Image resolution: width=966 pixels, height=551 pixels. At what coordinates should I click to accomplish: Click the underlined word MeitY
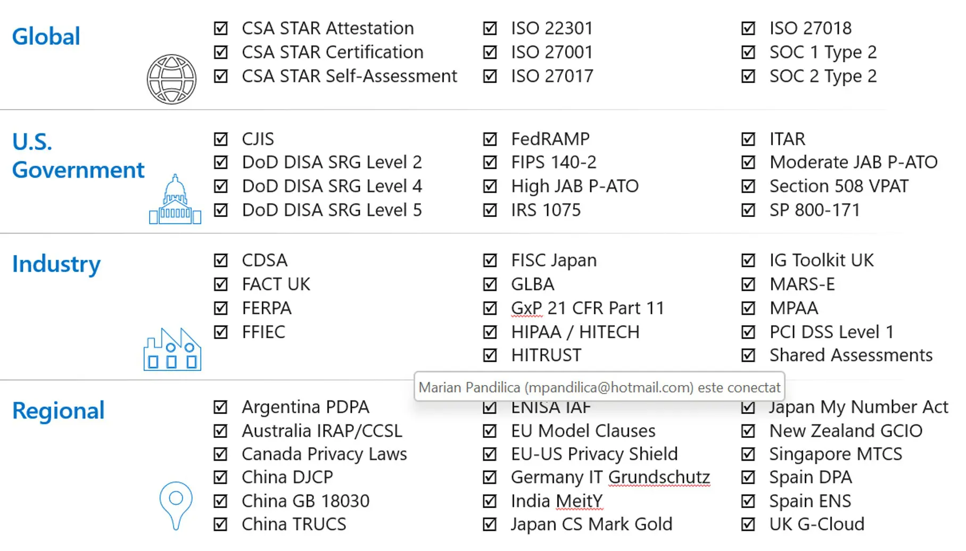point(580,501)
